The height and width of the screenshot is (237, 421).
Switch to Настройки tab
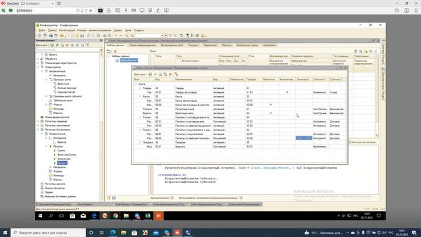click(x=269, y=45)
